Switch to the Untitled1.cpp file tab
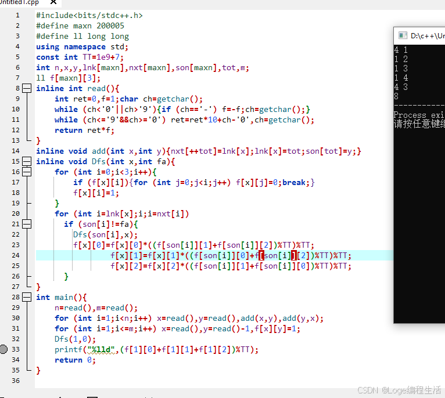445x398 pixels. click(x=19, y=2)
